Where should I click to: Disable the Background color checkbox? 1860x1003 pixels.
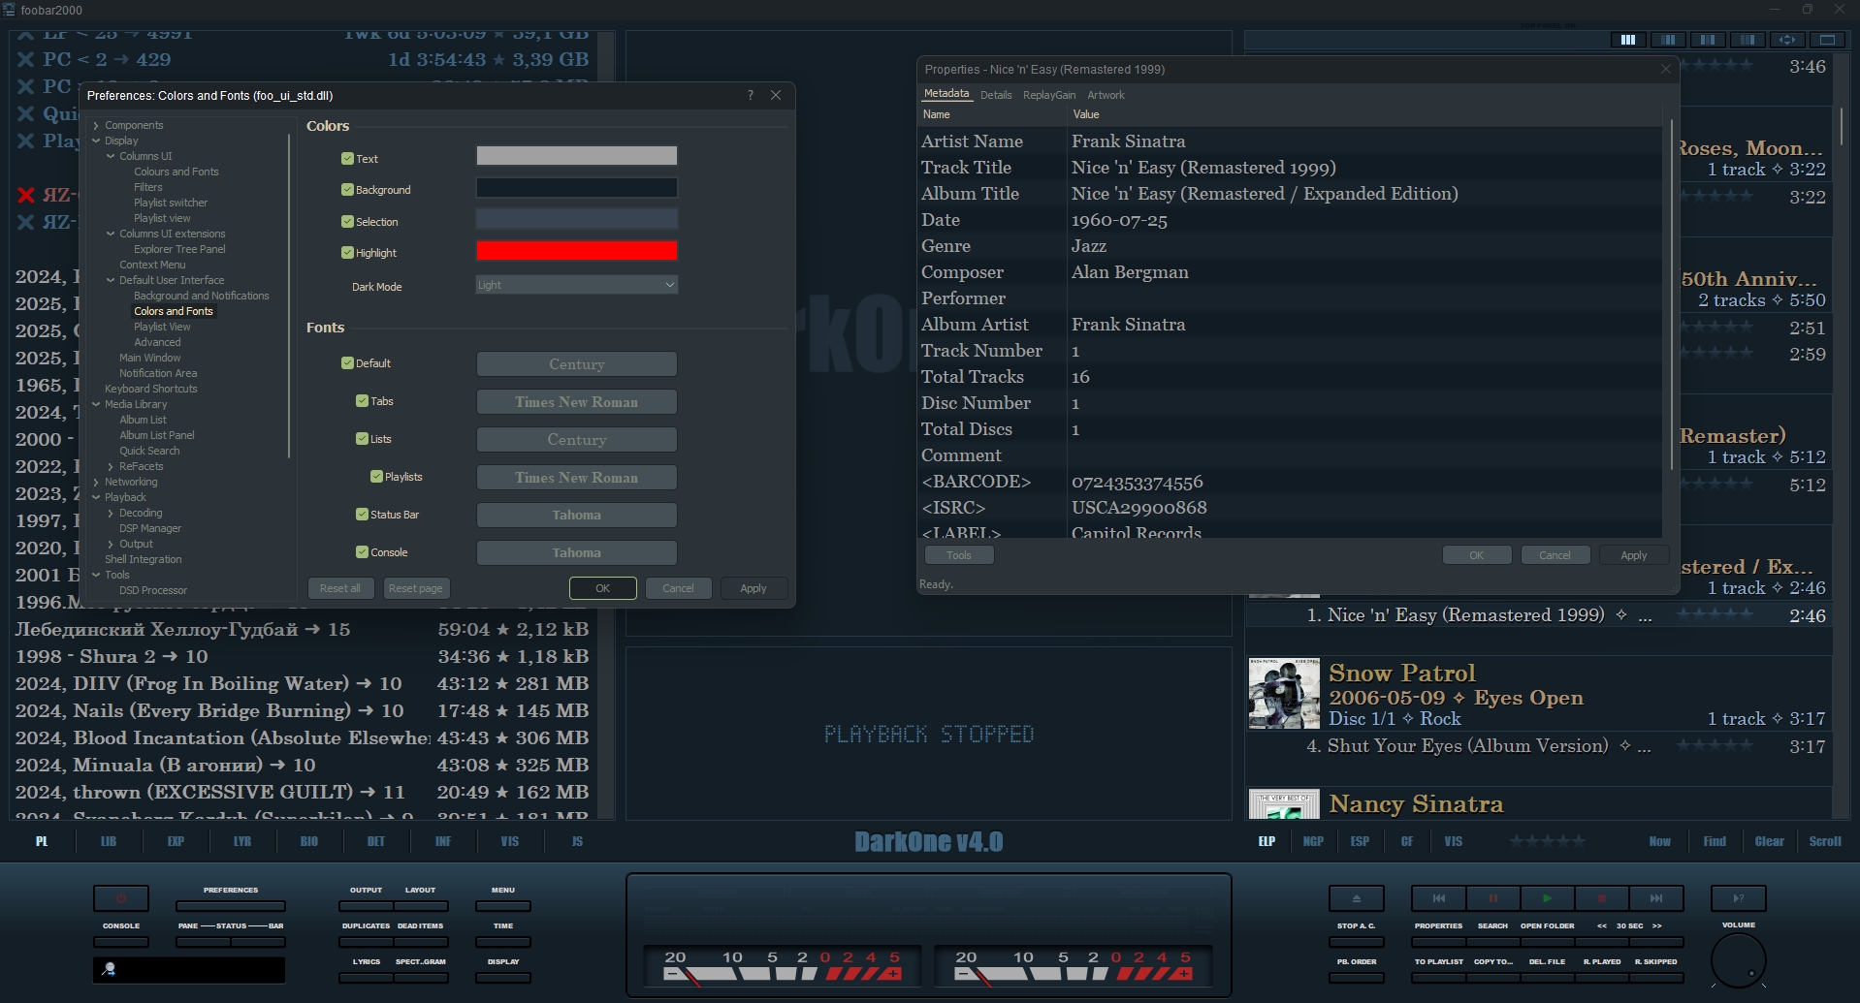pos(347,190)
